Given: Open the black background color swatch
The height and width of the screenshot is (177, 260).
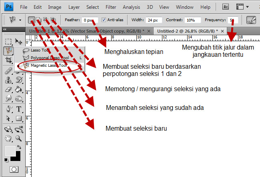Looking at the screenshot, I should tap(18, 157).
